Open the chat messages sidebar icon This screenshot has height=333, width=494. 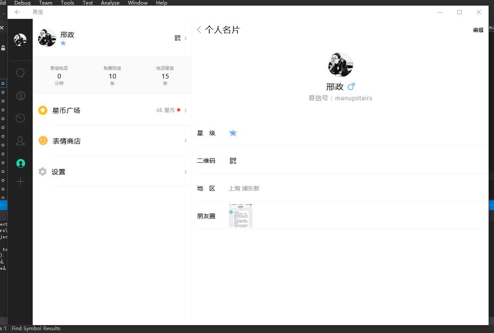click(x=21, y=73)
